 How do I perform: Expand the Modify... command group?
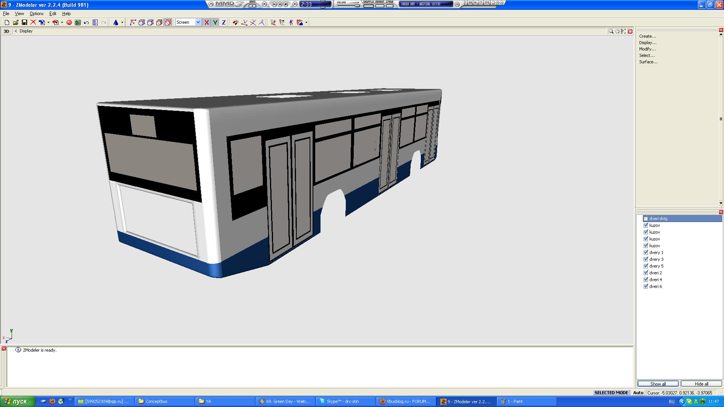point(647,49)
